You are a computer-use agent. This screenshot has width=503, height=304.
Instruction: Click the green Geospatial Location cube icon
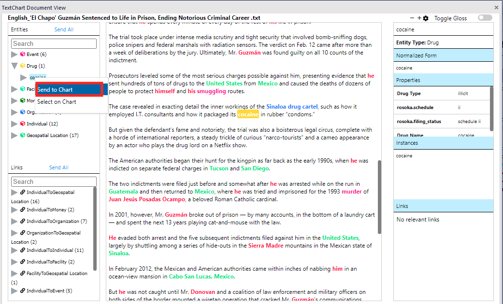tap(22, 136)
